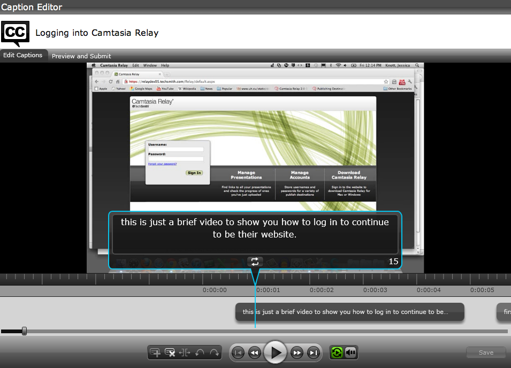Delete the selected caption with the X icon

click(170, 352)
